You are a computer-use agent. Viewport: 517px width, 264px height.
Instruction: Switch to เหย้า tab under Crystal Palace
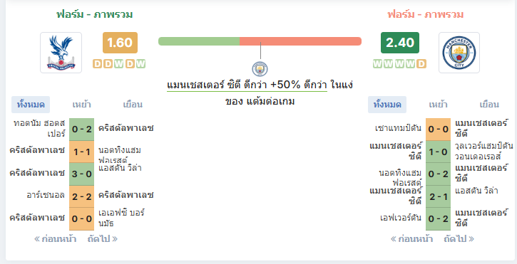pos(81,105)
